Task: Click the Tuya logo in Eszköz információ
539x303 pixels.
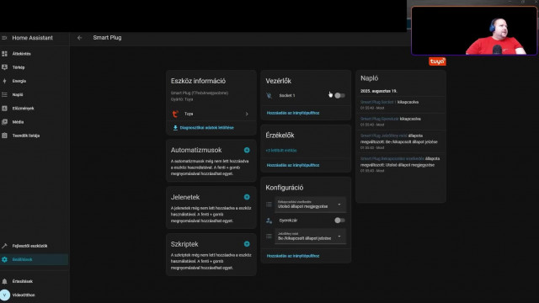Action: (175, 114)
